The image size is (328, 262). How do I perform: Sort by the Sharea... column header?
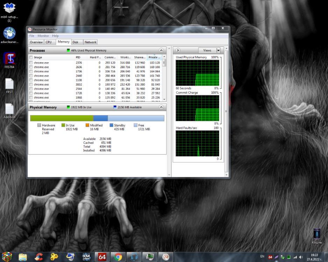pyautogui.click(x=140, y=57)
